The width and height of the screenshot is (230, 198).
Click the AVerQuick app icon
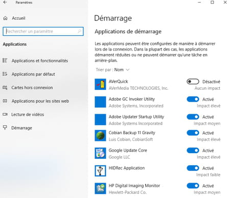click(x=100, y=84)
